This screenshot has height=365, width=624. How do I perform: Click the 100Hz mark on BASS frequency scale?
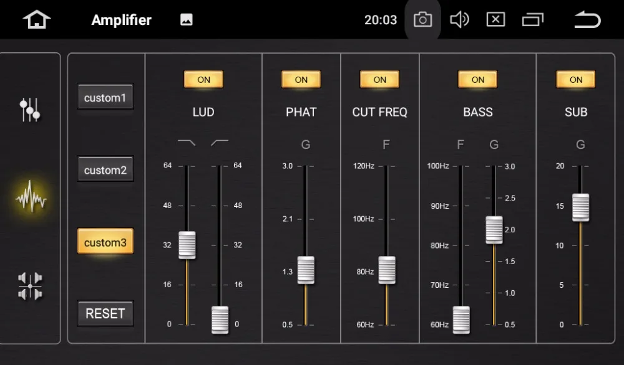438,166
